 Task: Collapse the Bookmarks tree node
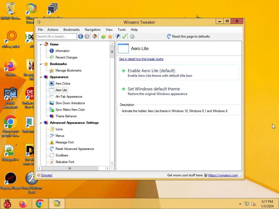41,64
